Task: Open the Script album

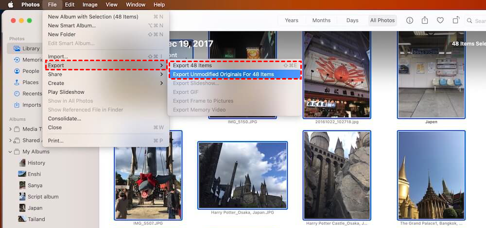Action: coord(39,197)
